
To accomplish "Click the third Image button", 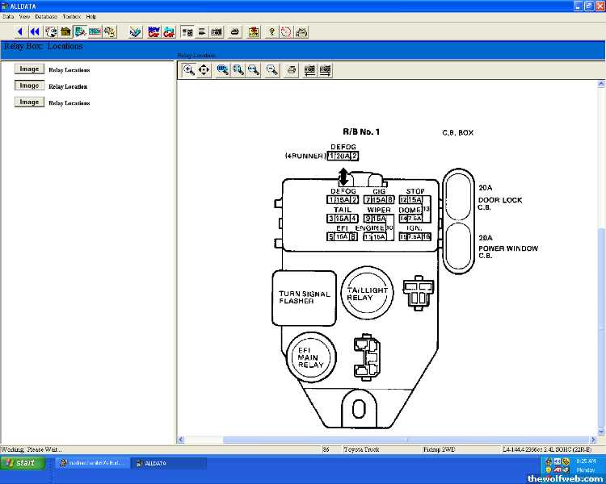I will tap(29, 102).
